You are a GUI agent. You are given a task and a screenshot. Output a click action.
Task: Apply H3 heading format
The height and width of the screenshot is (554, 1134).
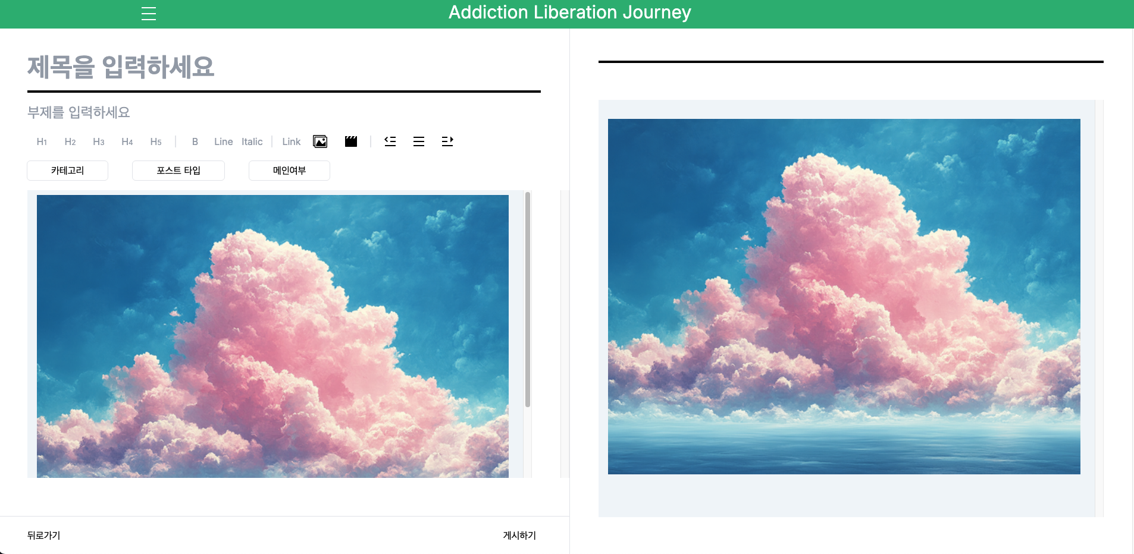[x=99, y=141]
